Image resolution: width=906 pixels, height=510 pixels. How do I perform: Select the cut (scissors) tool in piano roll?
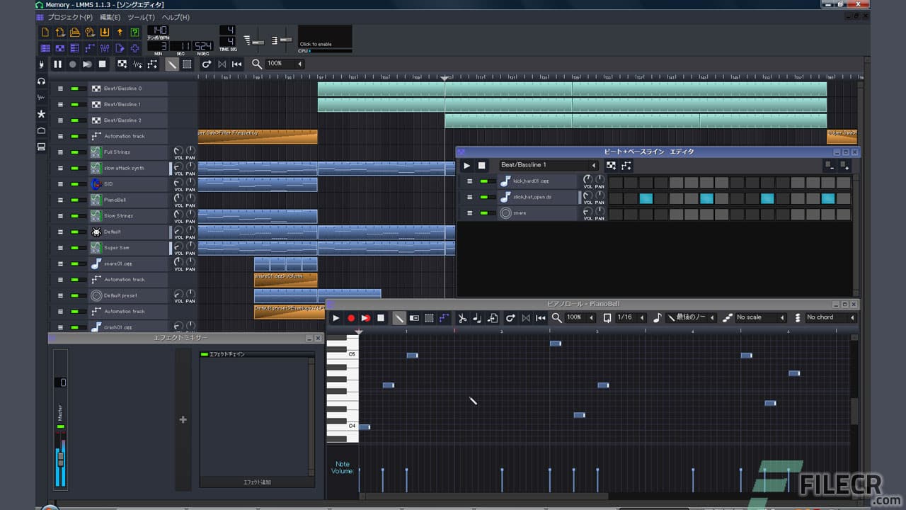click(x=461, y=318)
